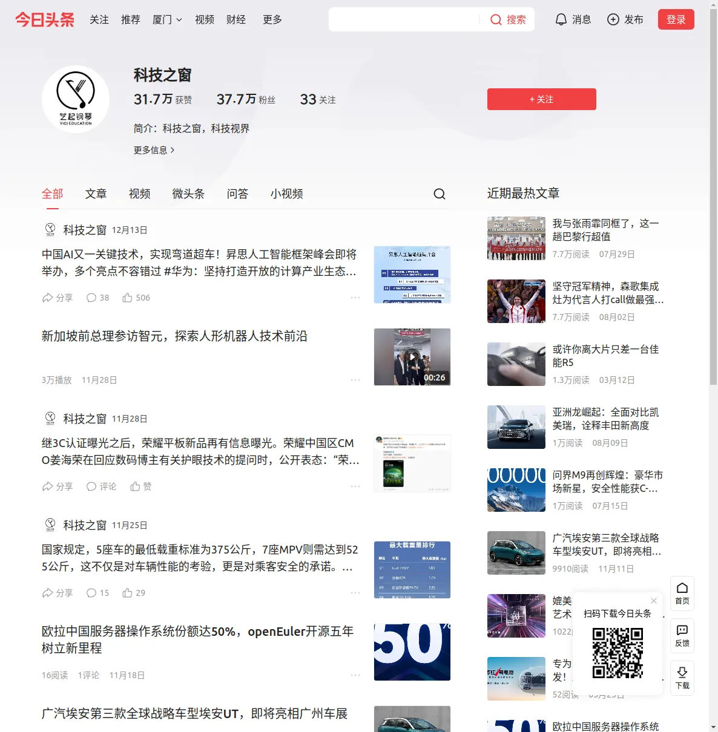
Task: Open article 新加坡前总理参访智元
Action: tap(174, 336)
